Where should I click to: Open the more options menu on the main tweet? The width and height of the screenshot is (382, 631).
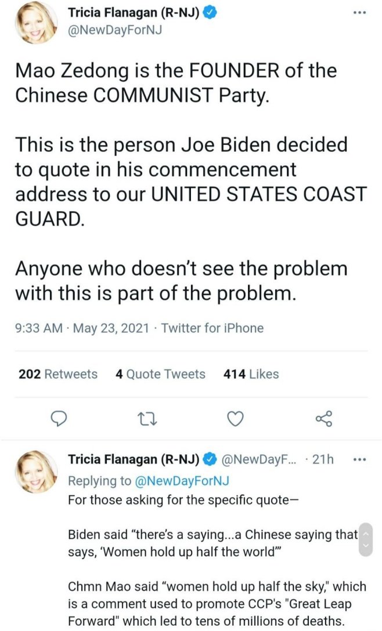(360, 12)
